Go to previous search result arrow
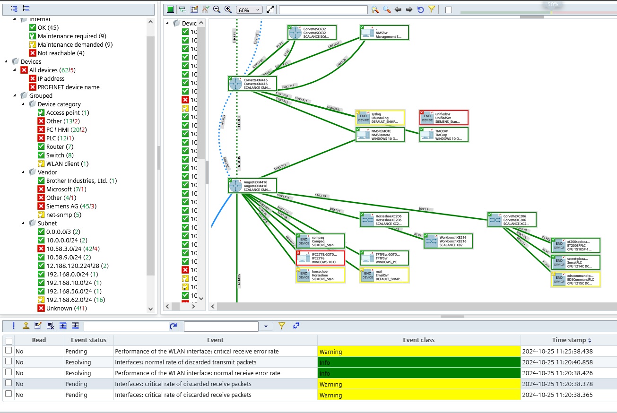 pos(398,9)
